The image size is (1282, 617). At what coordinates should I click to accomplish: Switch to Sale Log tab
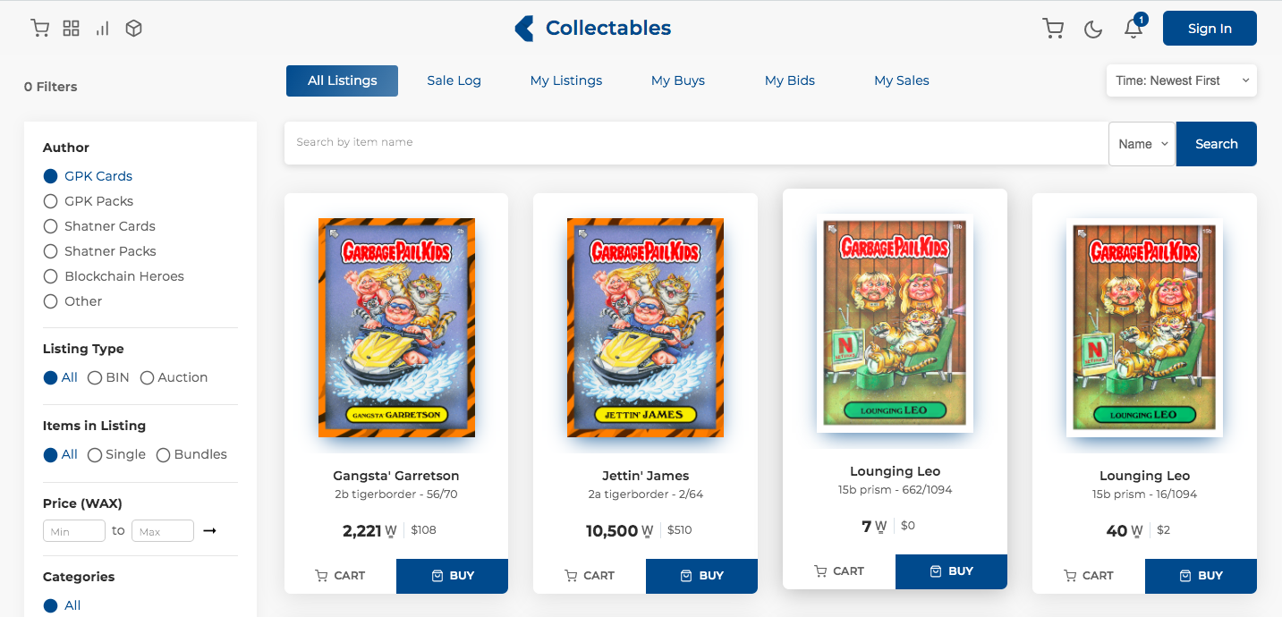coord(454,80)
